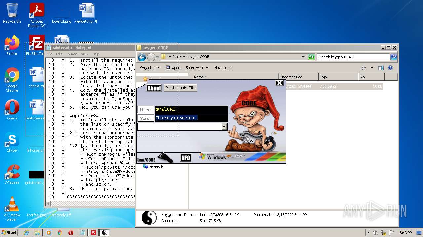Open the recent locations dropdown in Explorer
423x237 pixels.
coord(158,57)
